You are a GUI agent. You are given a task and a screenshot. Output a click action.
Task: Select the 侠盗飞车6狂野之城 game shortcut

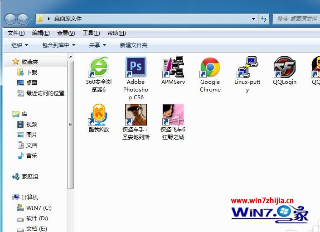(x=173, y=115)
